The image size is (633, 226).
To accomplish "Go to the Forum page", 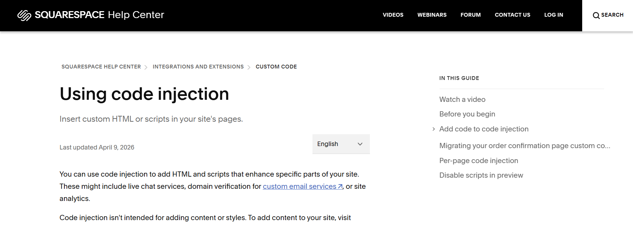I will 470,15.
